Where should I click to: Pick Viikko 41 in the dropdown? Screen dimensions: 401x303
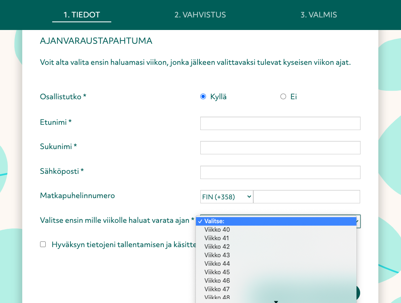pos(217,238)
